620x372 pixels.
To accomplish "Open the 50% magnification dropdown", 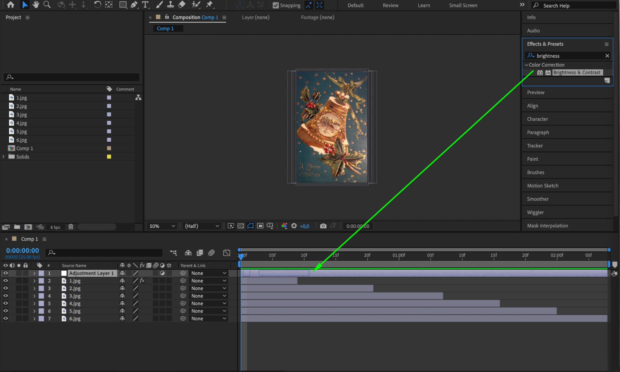I will pyautogui.click(x=162, y=226).
